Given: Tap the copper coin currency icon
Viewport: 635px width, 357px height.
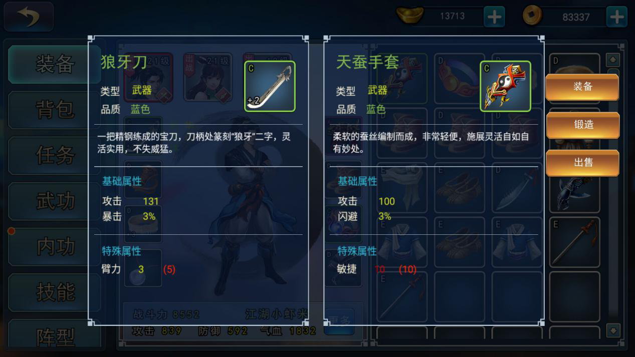Looking at the screenshot, I should [532, 16].
